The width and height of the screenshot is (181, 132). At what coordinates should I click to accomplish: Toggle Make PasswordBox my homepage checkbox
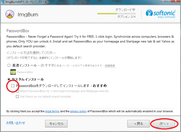click(x=17, y=91)
